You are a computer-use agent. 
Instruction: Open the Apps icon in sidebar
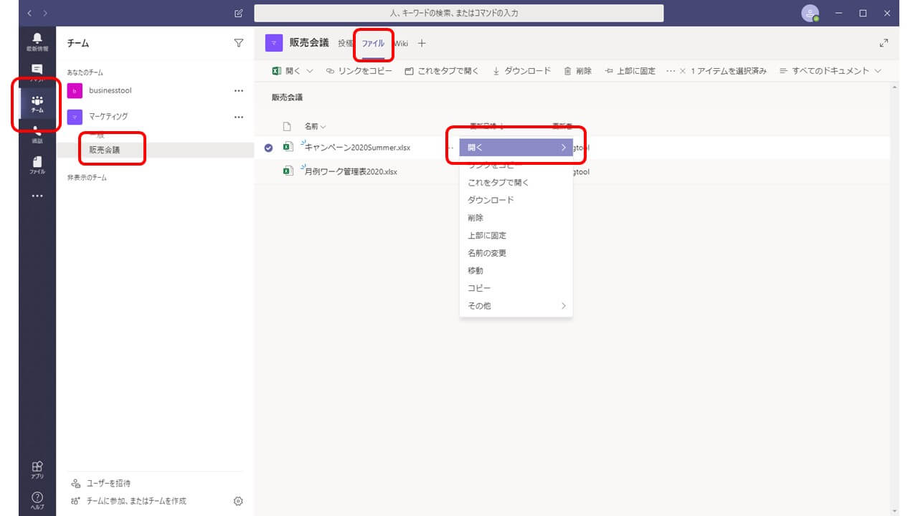(x=37, y=469)
